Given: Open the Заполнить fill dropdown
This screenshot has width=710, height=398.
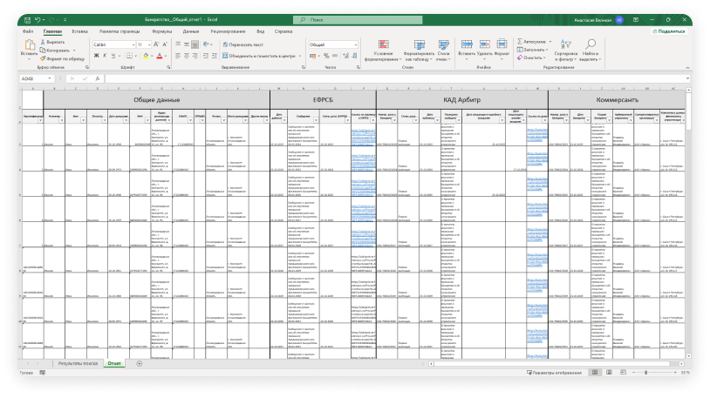Looking at the screenshot, I should (532, 50).
